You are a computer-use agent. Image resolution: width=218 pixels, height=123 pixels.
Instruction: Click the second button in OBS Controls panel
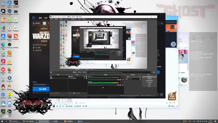coord(149,79)
